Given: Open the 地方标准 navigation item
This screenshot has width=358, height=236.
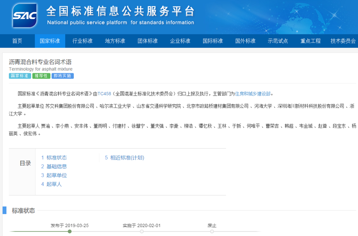Looking at the screenshot, I should click(115, 41).
